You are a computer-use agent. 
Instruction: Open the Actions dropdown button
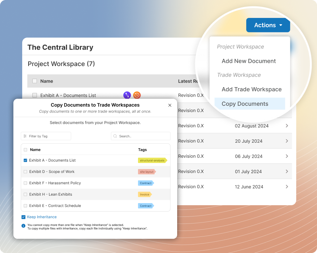click(268, 25)
